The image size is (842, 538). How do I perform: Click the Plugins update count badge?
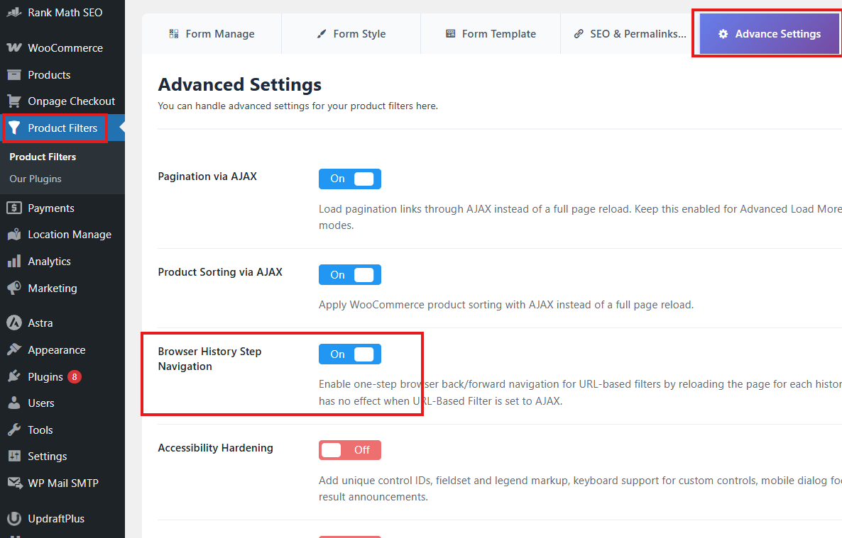tap(75, 377)
